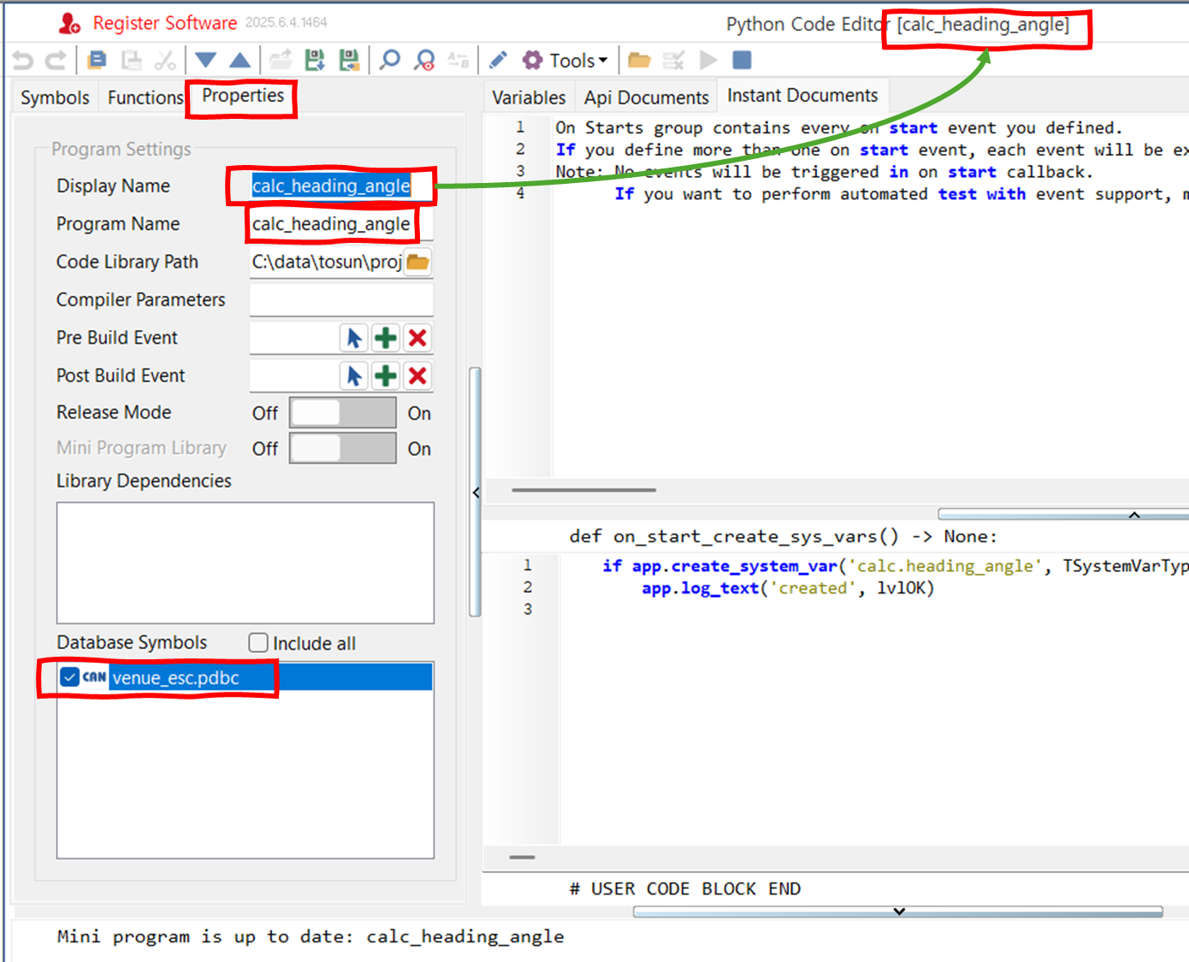Click the grayed checklist-cross icon
Image resolution: width=1189 pixels, height=962 pixels.
click(674, 60)
